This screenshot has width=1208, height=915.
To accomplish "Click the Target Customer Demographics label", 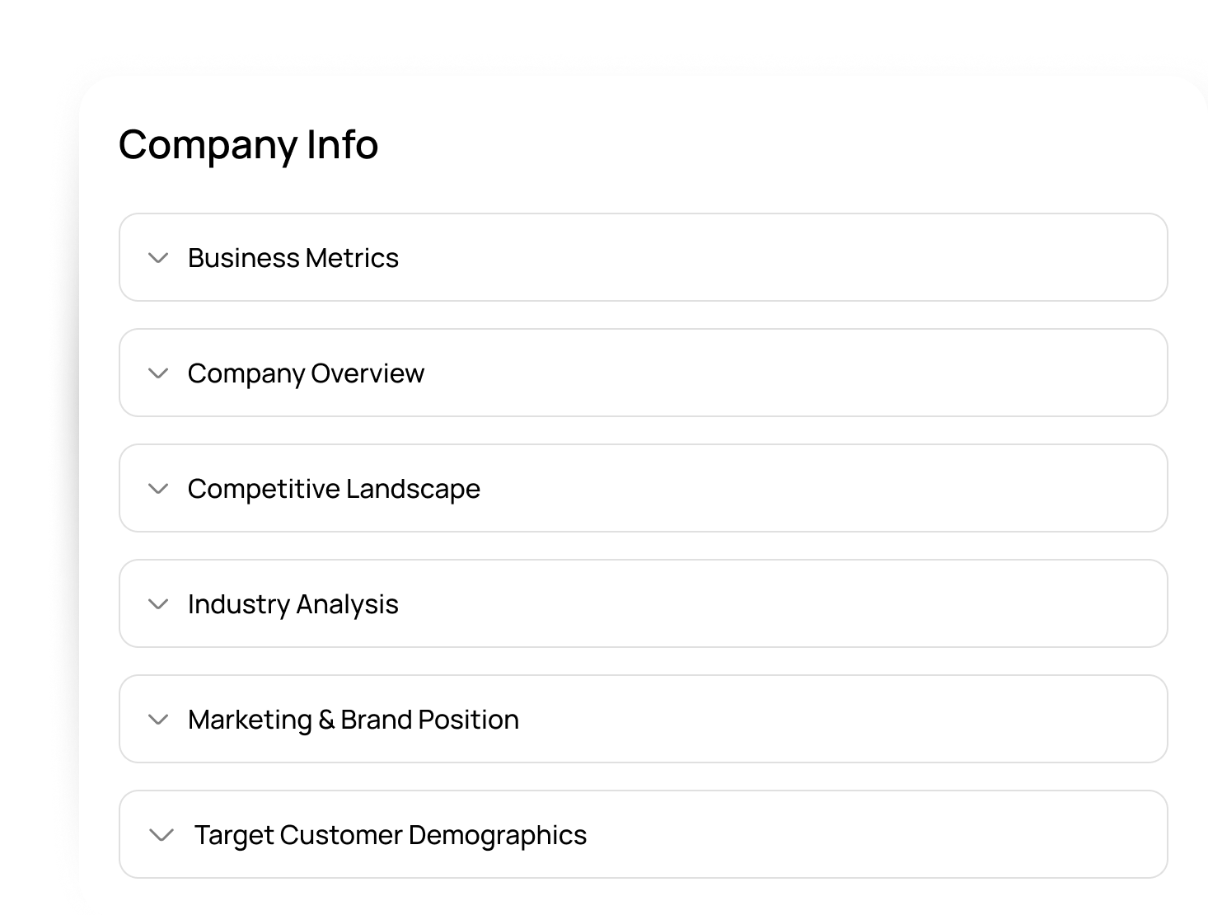I will pyautogui.click(x=391, y=835).
